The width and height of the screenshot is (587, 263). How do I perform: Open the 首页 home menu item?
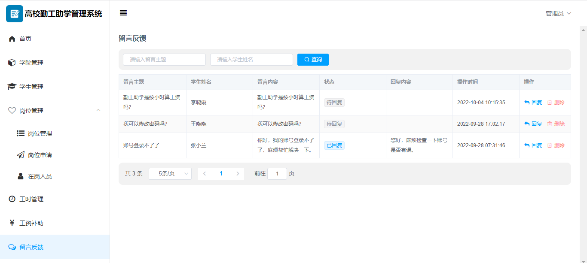click(25, 39)
